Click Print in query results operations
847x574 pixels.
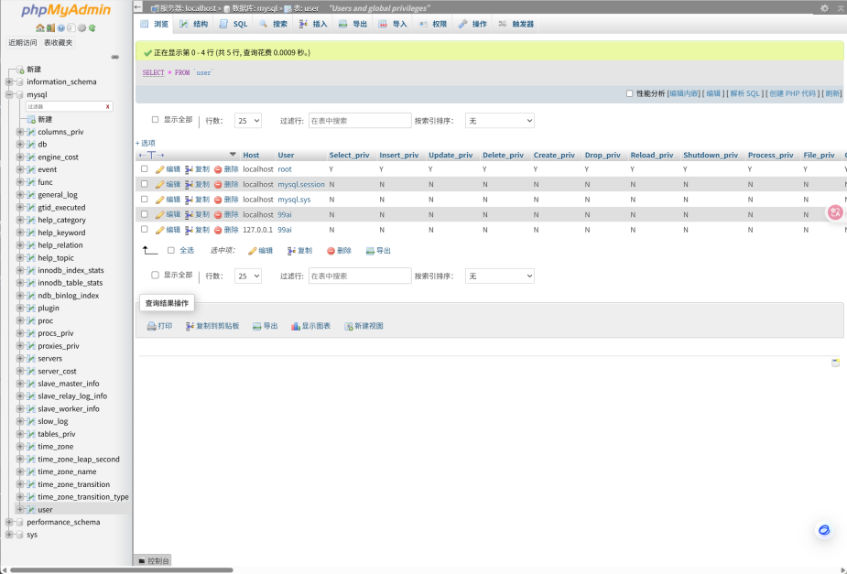pyautogui.click(x=160, y=326)
